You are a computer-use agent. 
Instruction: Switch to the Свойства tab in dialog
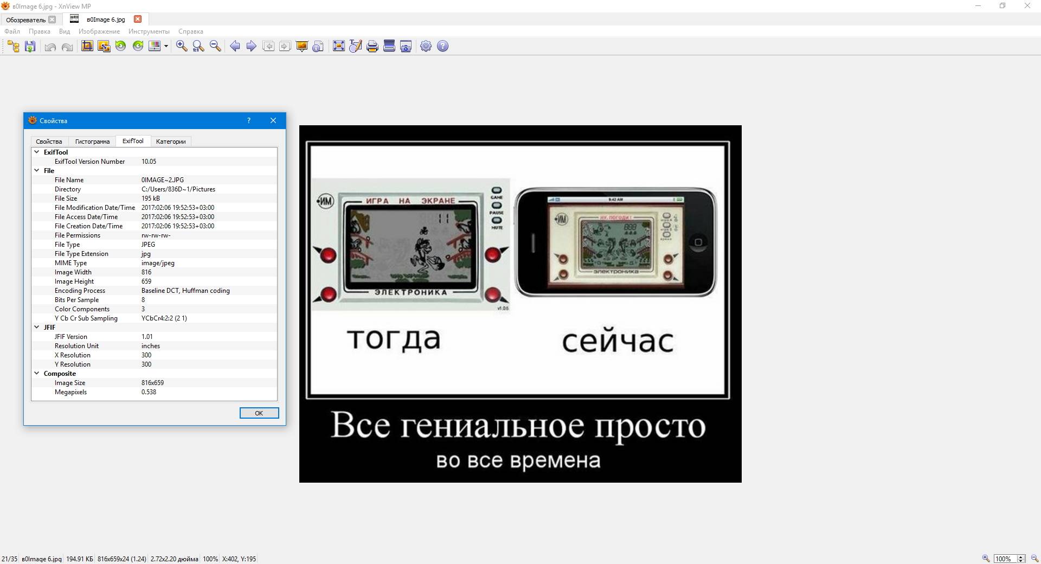[x=49, y=142]
